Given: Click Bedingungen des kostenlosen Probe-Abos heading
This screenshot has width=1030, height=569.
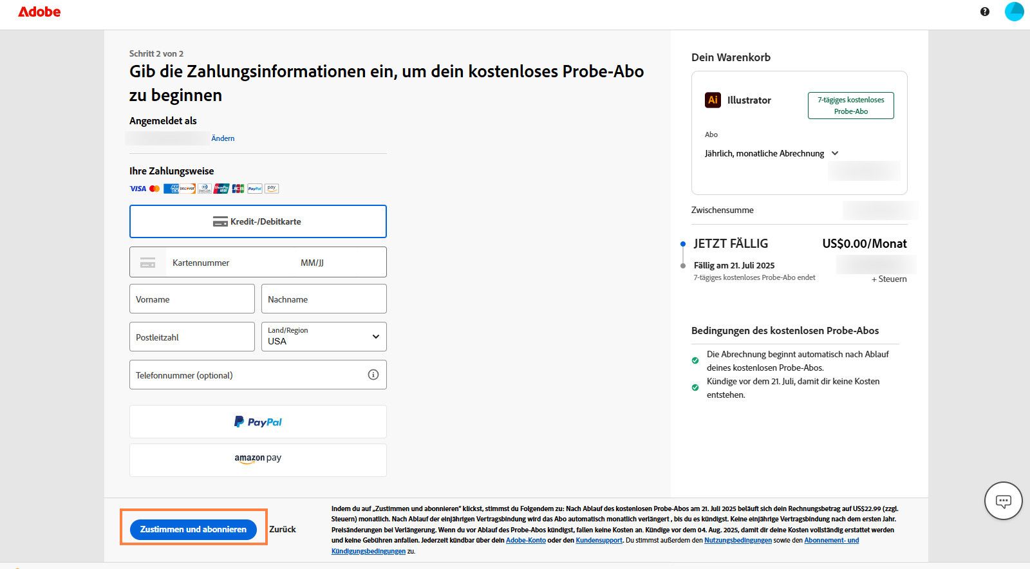Looking at the screenshot, I should tap(785, 330).
